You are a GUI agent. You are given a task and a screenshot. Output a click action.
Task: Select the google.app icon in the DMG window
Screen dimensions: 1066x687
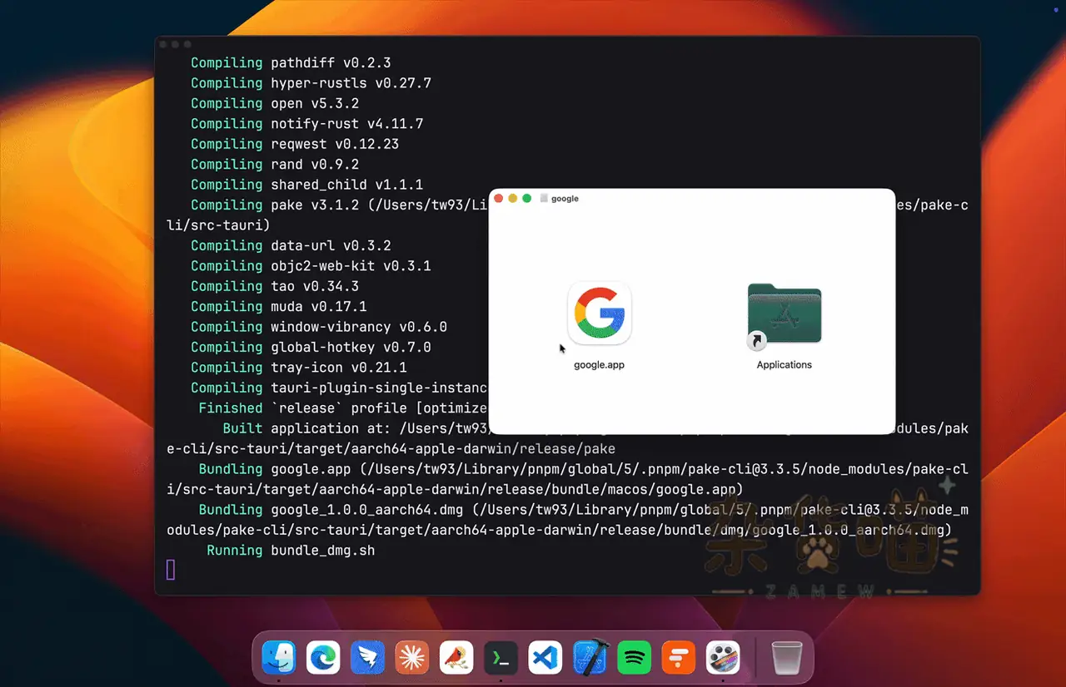600,313
